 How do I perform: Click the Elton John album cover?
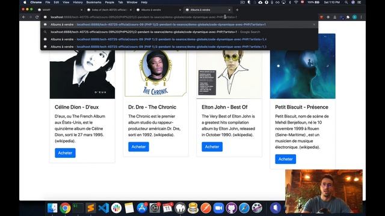[x=229, y=74]
